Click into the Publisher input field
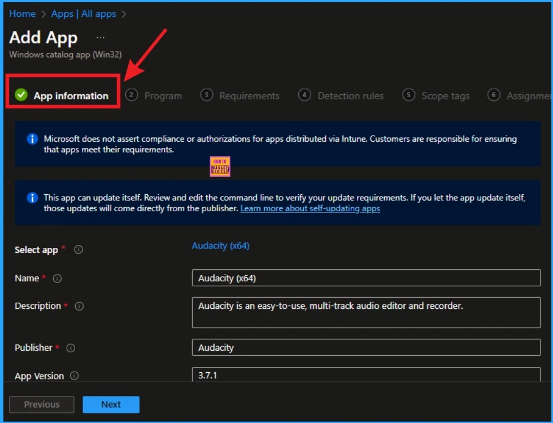Screen dimensions: 553x423 [x=366, y=347]
